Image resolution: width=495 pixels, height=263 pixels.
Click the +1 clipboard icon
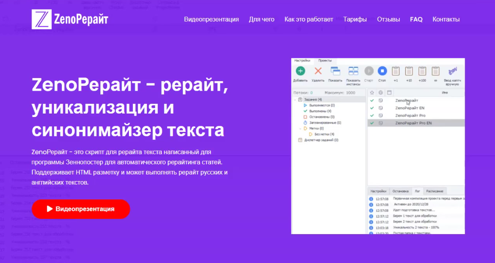[x=395, y=72]
